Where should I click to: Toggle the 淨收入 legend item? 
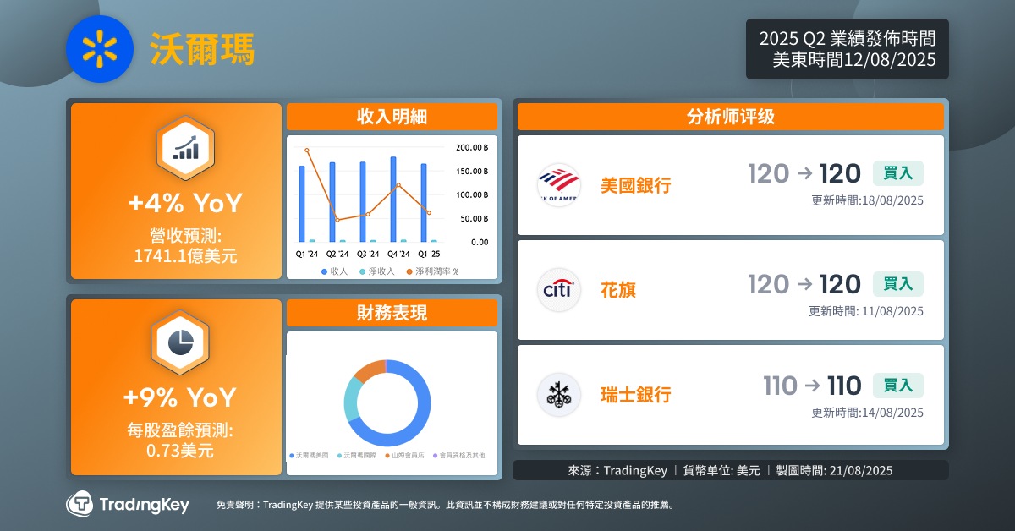[x=377, y=271]
